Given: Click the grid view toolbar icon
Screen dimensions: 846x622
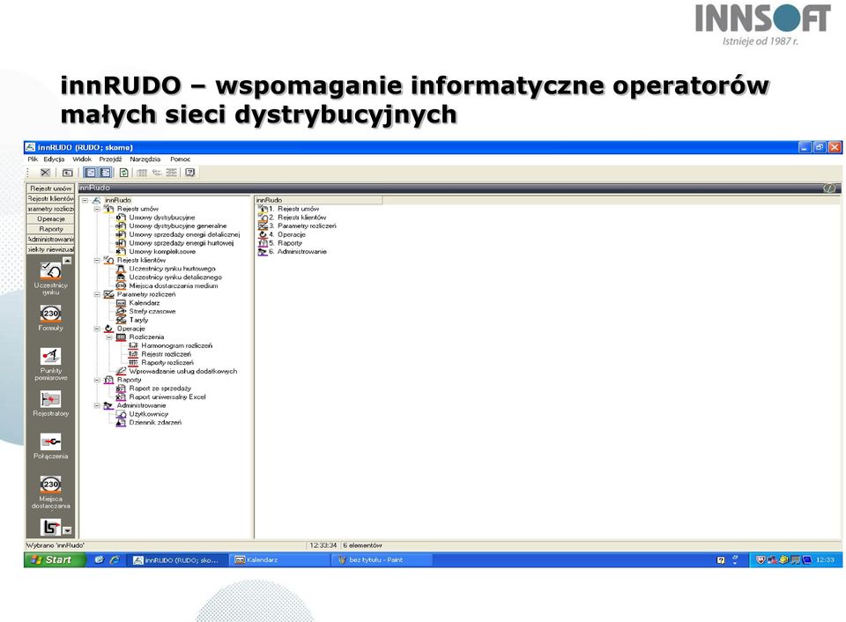Looking at the screenshot, I should point(142,173).
